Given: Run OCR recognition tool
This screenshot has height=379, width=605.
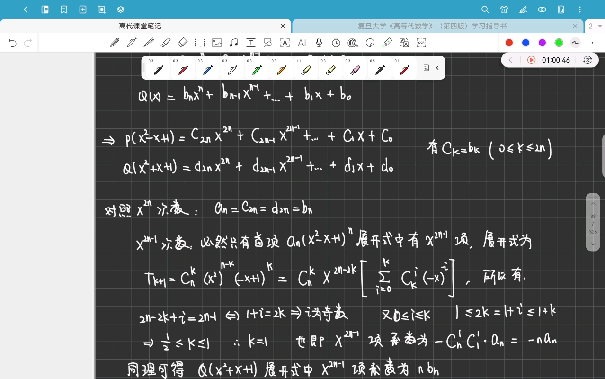Looking at the screenshot, I should tap(421, 43).
